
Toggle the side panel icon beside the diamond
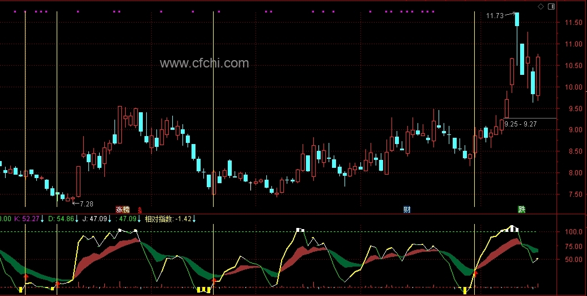tap(551, 6)
